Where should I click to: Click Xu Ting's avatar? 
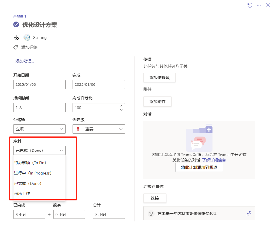click(27, 38)
